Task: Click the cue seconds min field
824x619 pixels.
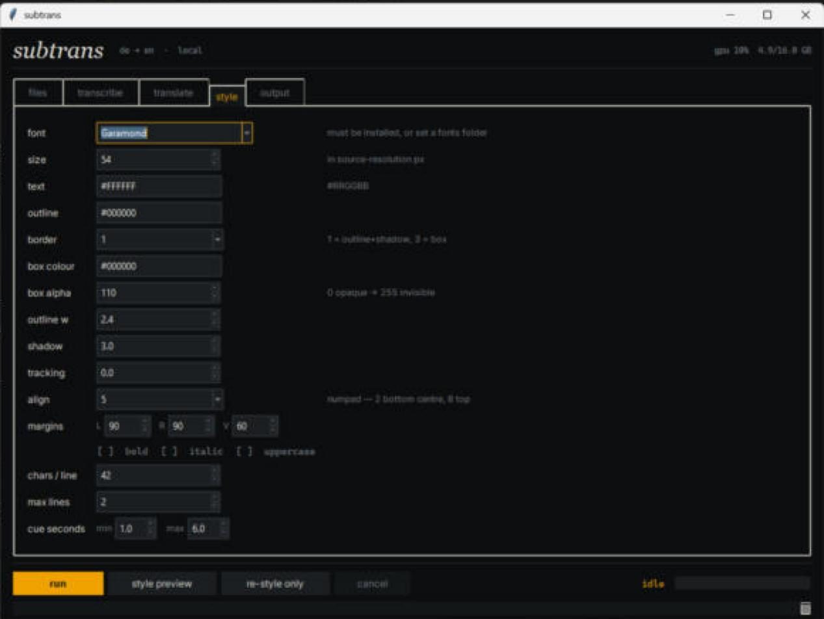Action: tap(136, 529)
